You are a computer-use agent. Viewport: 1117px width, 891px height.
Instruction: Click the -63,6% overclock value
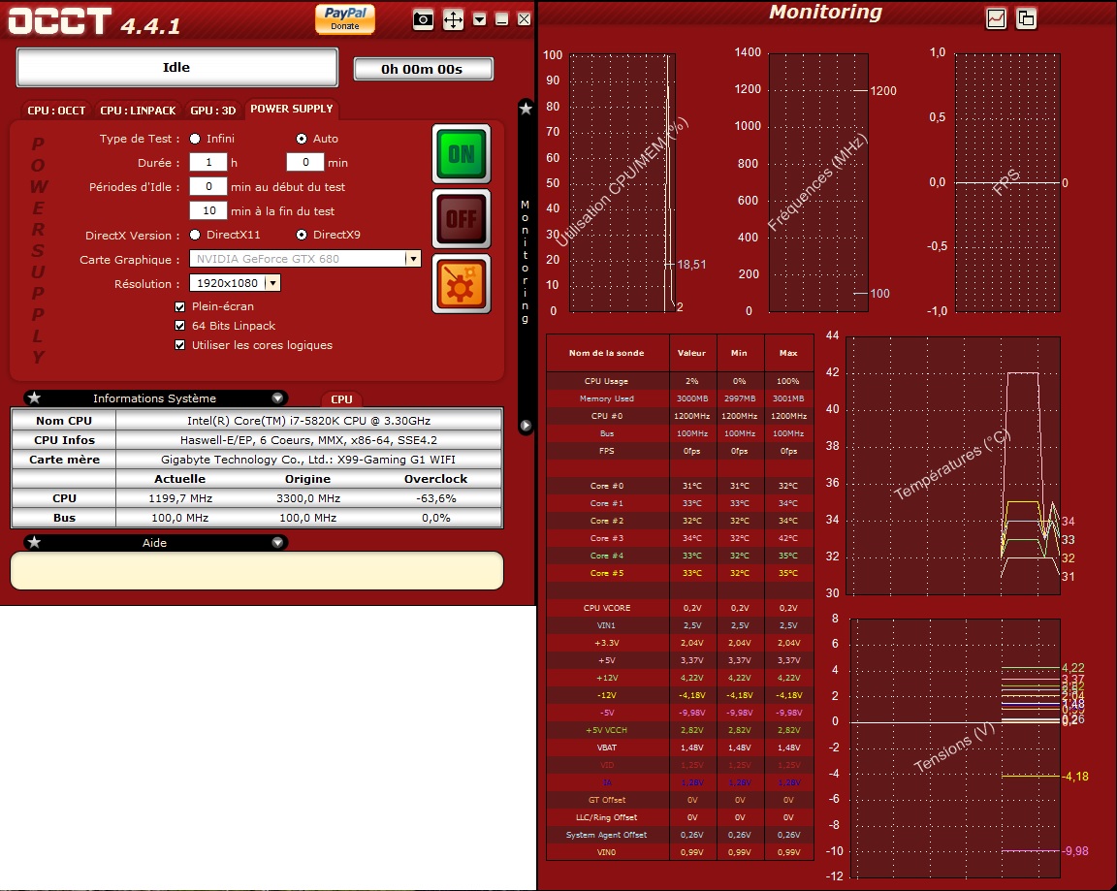coord(436,498)
